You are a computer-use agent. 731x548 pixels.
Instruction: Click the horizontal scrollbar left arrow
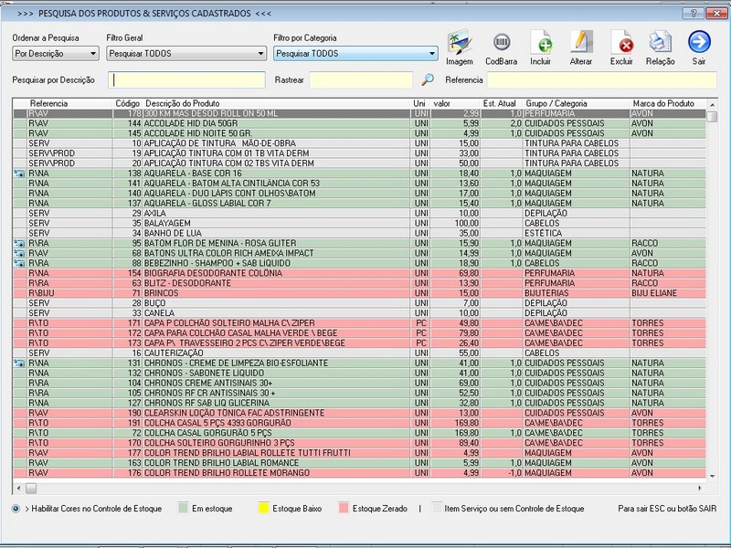(18, 488)
